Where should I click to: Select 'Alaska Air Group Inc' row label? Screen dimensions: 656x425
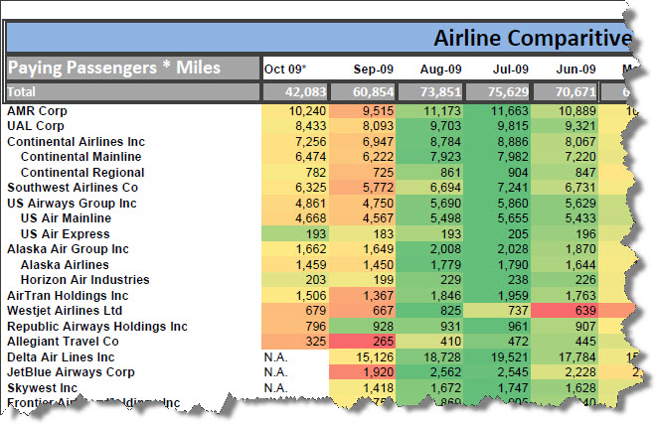(68, 249)
